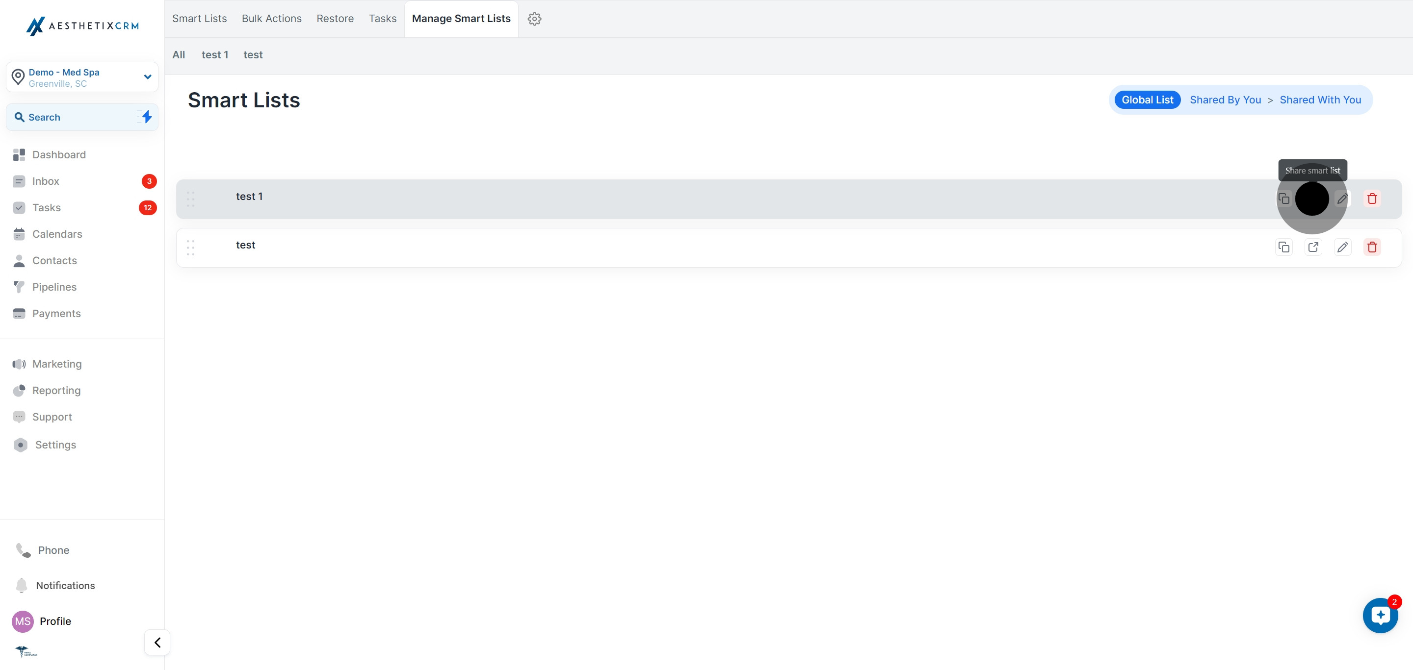Delete the 'test 1' smart list
Screen dimensions: 1413x670
[x=1372, y=199]
